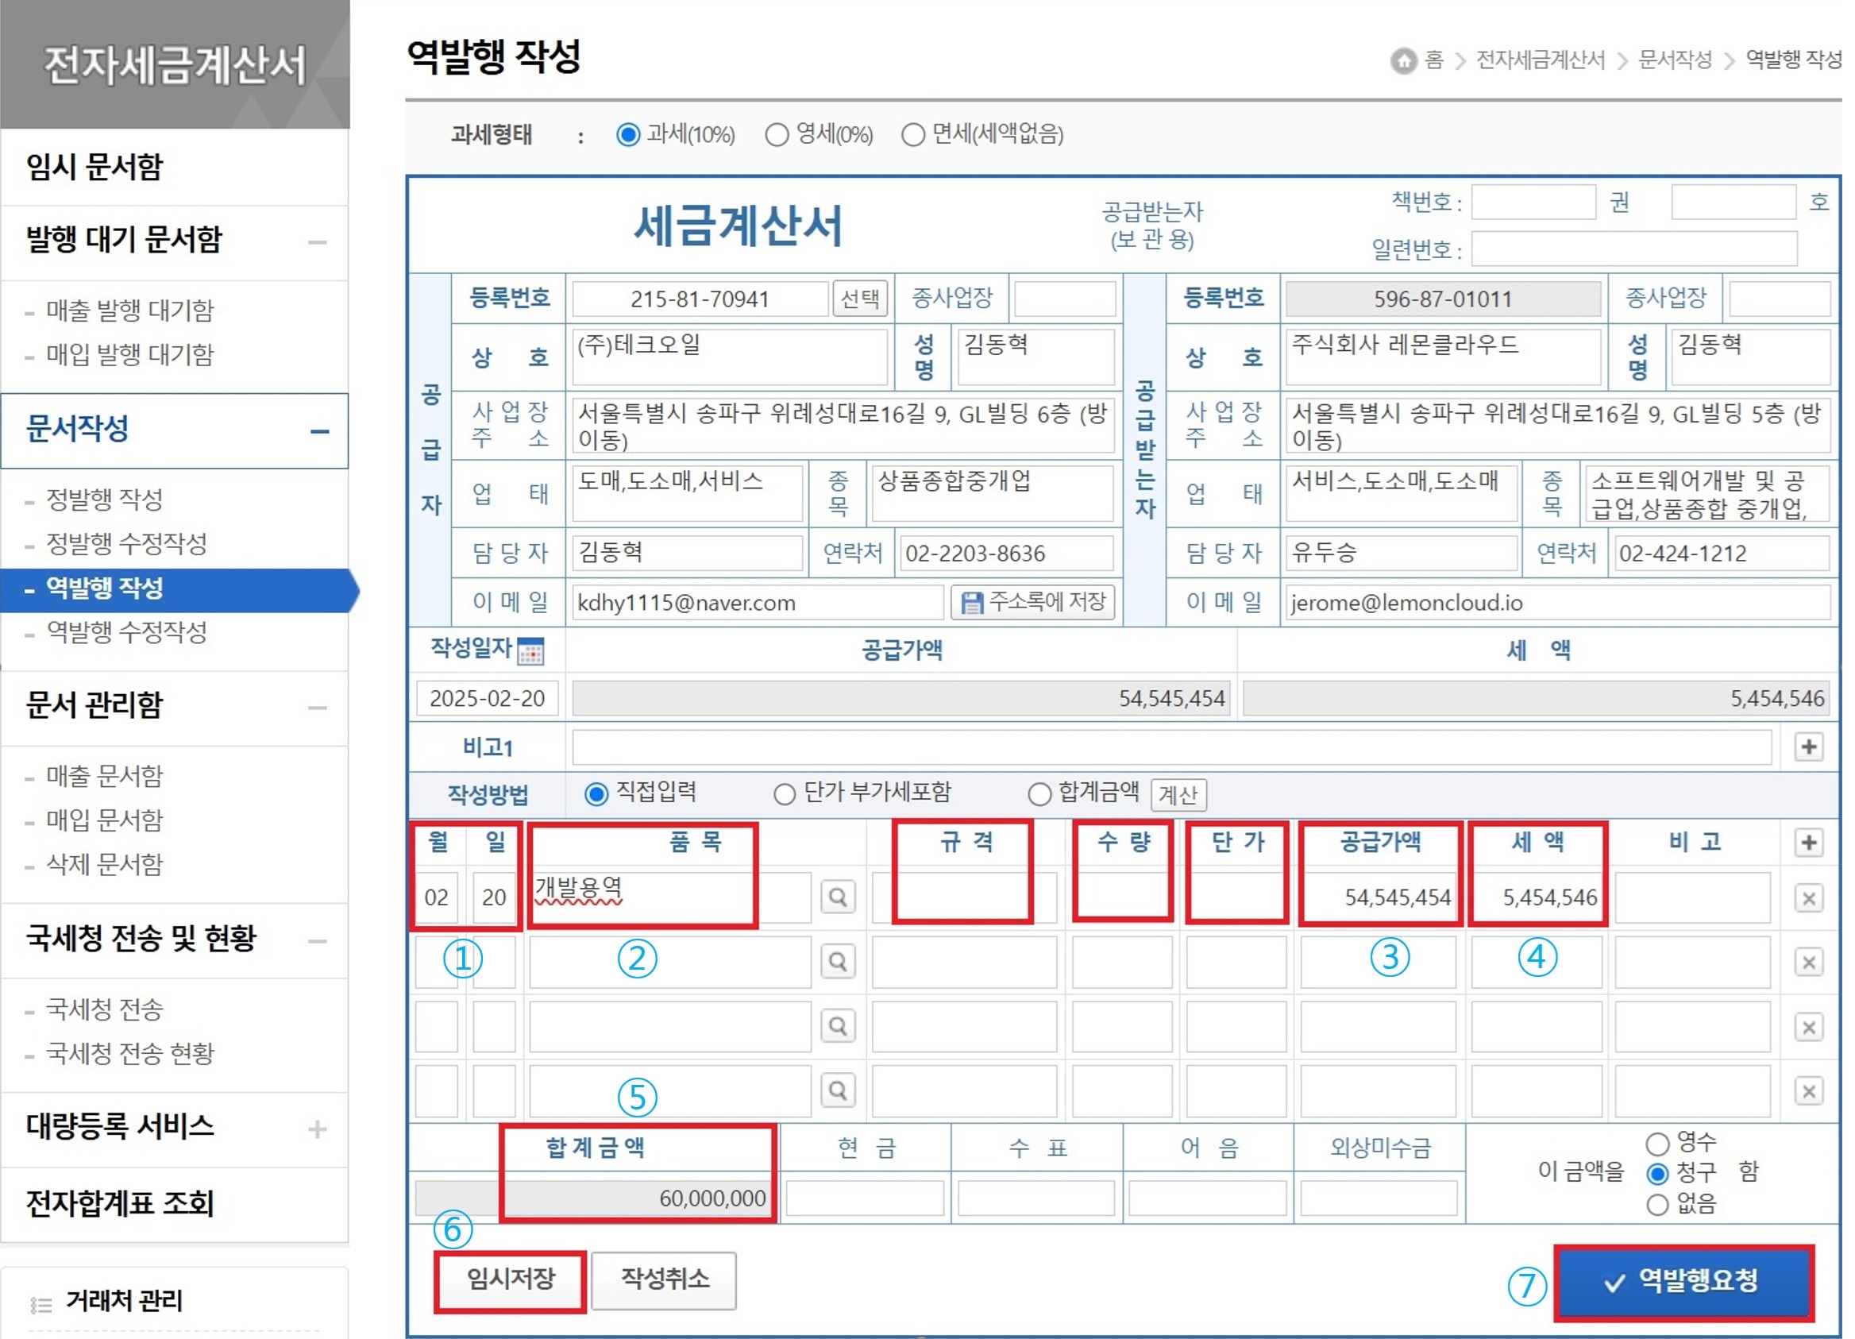Click 주소록에 저장 save icon button
The height and width of the screenshot is (1339, 1855).
point(1033,603)
